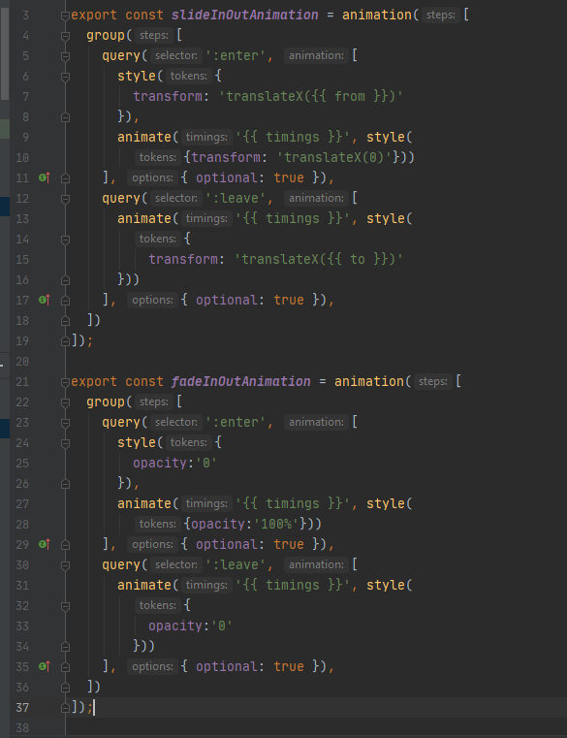Viewport: 567px width, 738px height.
Task: Click the opacity property on line 25
Action: 160,464
